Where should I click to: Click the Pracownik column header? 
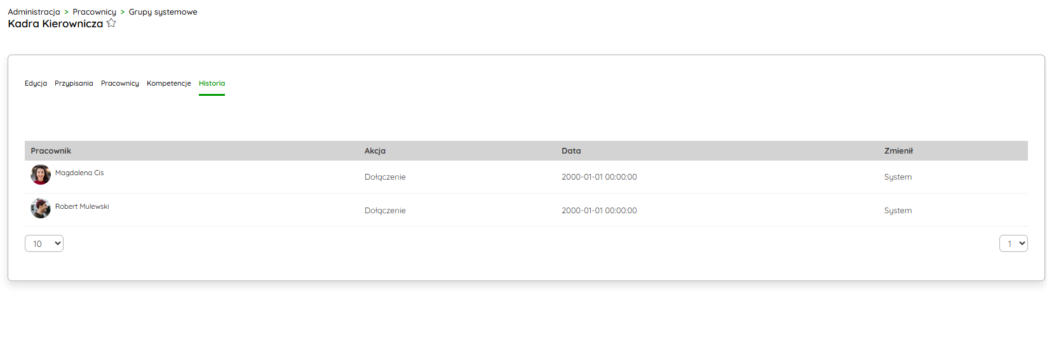(x=51, y=151)
